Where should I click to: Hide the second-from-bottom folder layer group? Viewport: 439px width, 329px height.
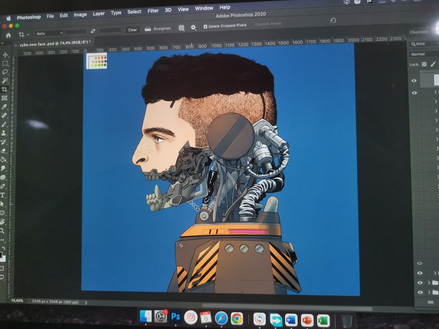click(420, 283)
